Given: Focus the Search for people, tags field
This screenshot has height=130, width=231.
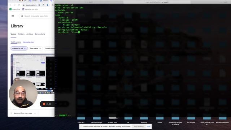Looking at the screenshot, I should [36, 16].
